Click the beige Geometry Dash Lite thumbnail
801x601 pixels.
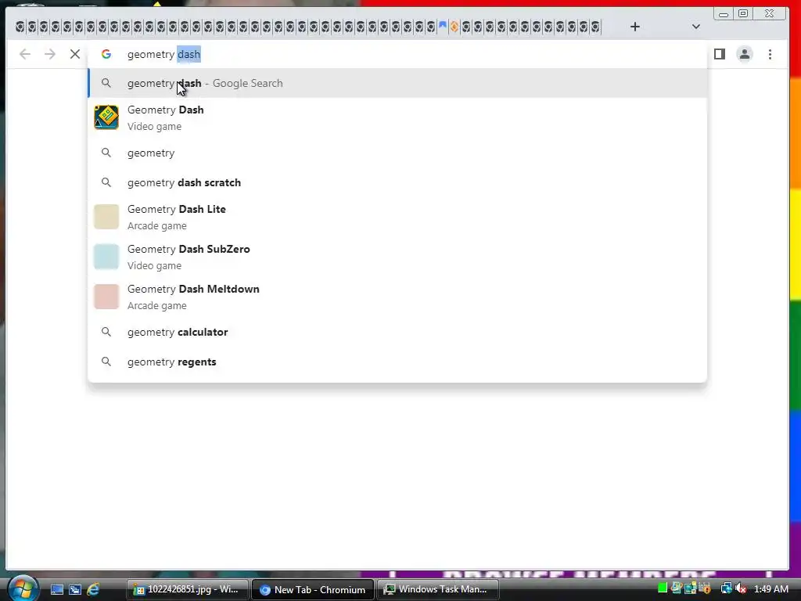pos(106,217)
